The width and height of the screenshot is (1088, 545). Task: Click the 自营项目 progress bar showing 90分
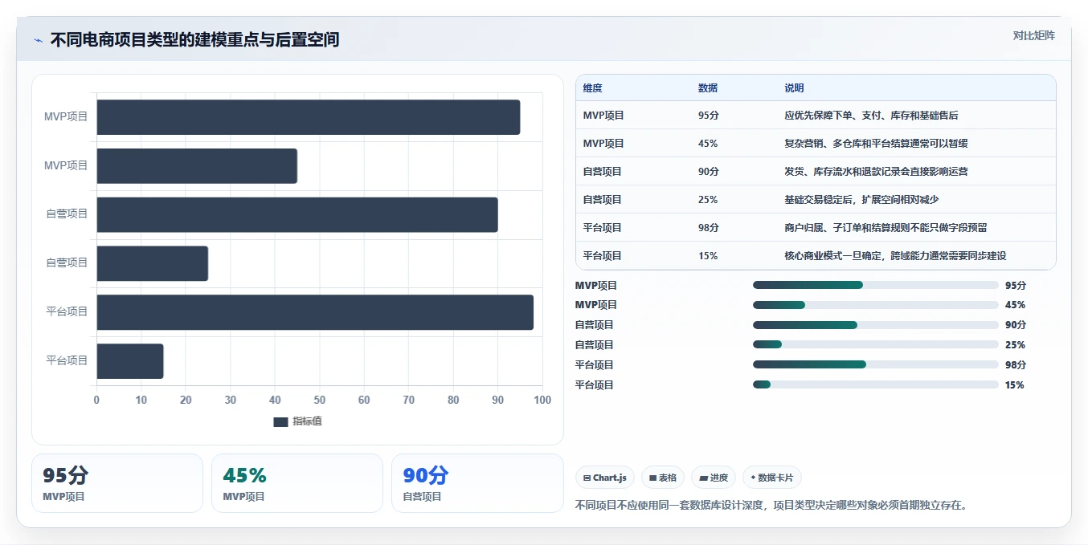pos(875,325)
